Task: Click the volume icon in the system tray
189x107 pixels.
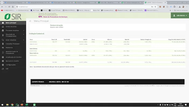Action: [172, 105]
